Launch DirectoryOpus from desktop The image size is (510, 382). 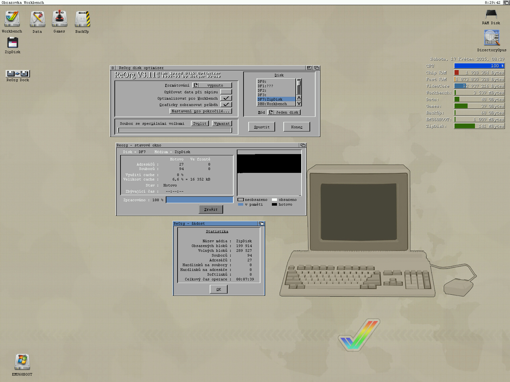(492, 38)
